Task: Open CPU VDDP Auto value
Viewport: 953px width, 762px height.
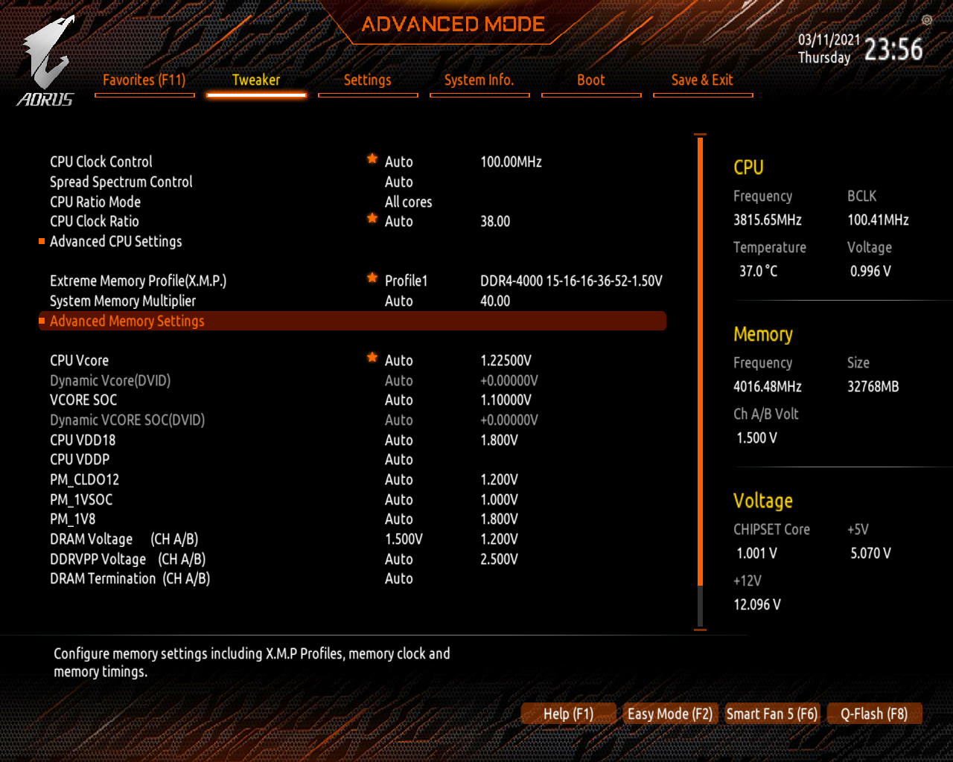Action: [x=399, y=459]
